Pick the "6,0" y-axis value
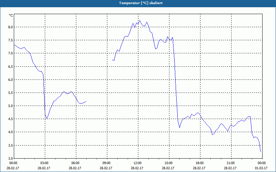This screenshot has height=172, width=276. (x=11, y=79)
